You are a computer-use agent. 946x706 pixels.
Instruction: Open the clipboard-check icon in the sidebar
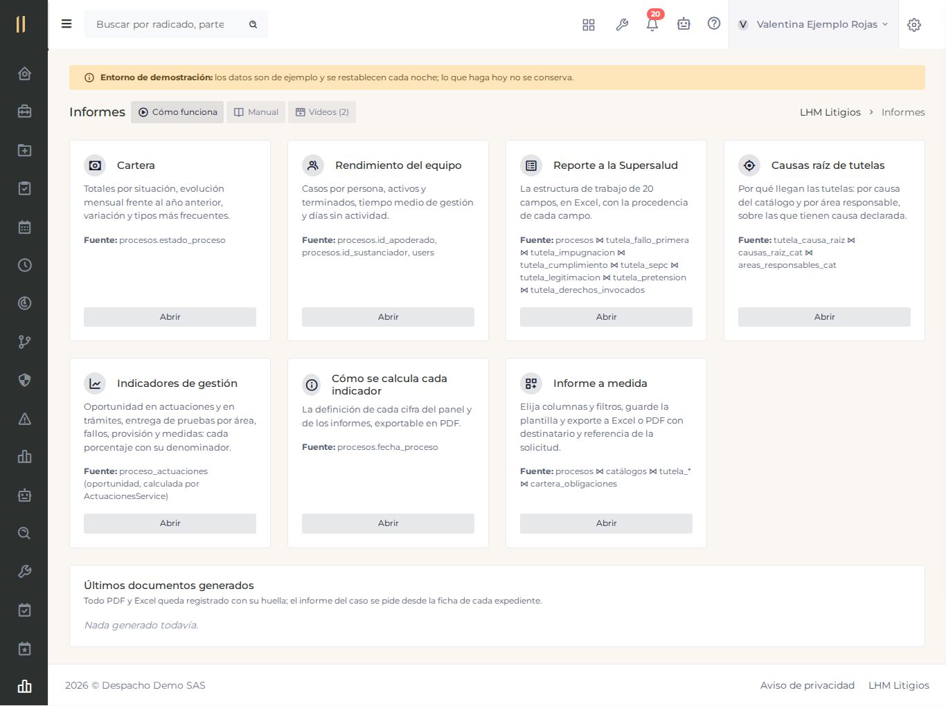24,188
